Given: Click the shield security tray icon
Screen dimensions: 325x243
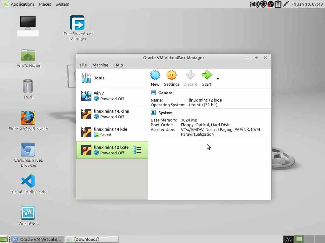Looking at the screenshot, I should 263,4.
